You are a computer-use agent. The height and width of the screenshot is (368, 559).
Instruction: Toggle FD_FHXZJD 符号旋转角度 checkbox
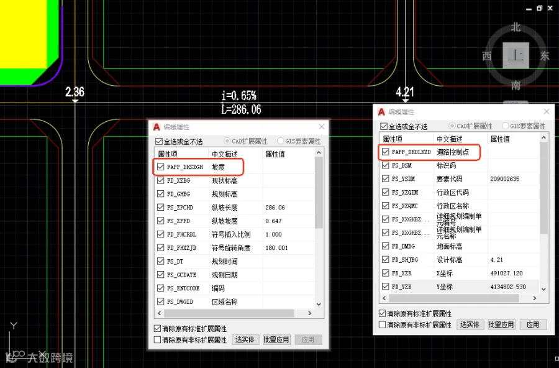point(160,247)
